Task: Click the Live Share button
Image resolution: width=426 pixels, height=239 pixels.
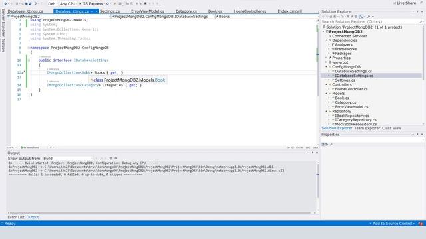Action: click(404, 3)
